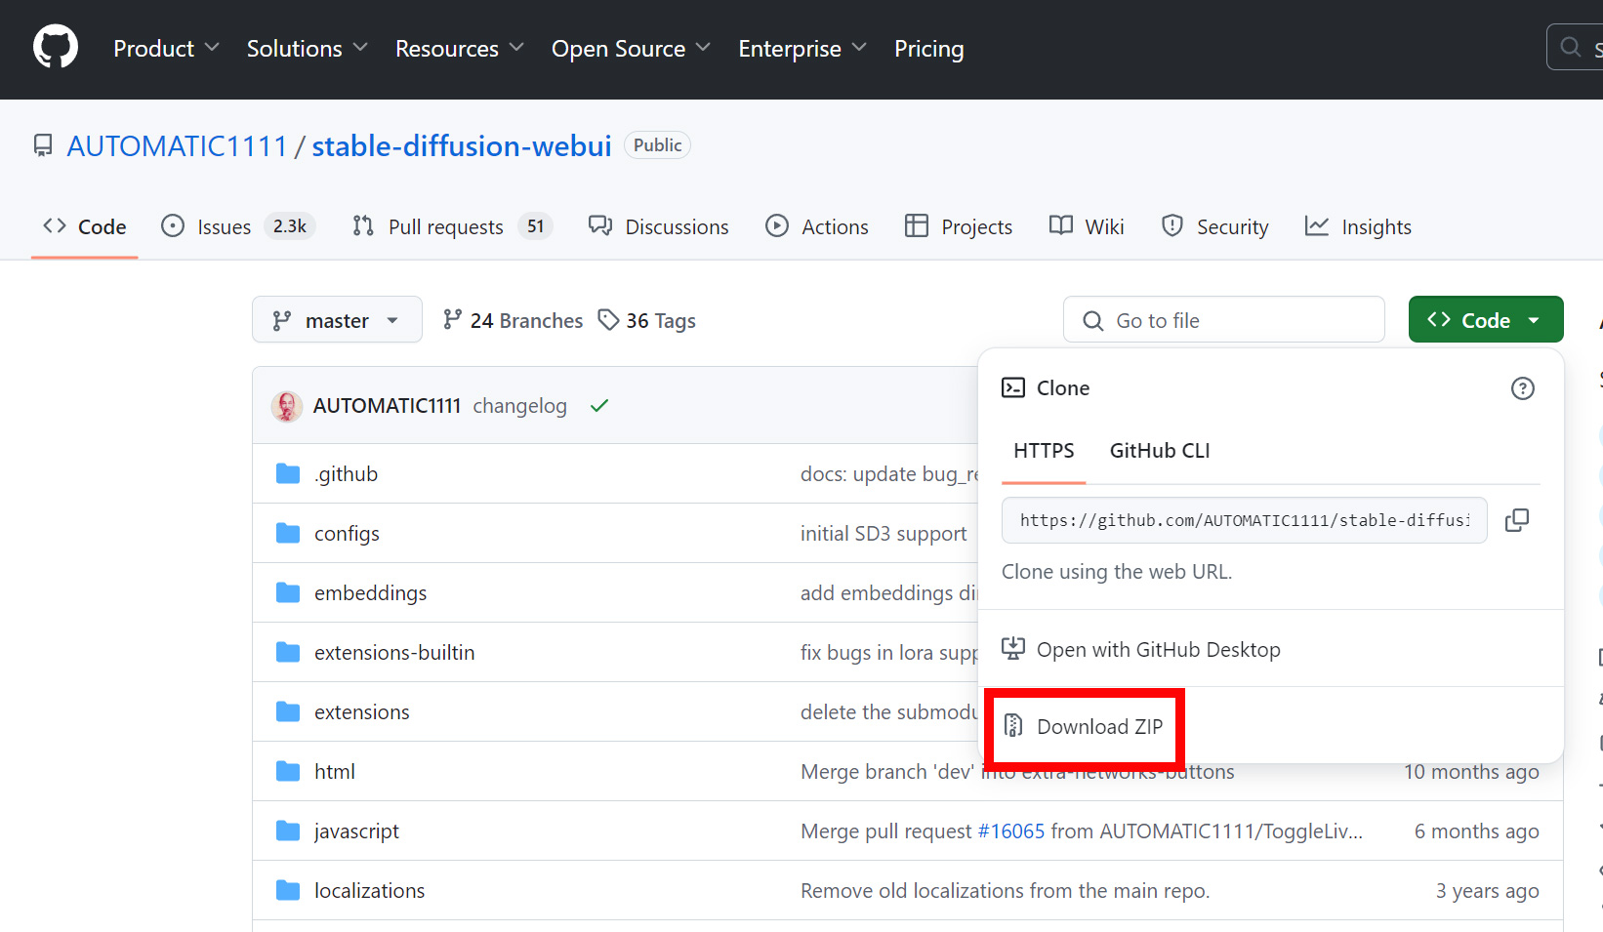Collapse the green Code dropdown button
1603x932 pixels.
coord(1485,320)
